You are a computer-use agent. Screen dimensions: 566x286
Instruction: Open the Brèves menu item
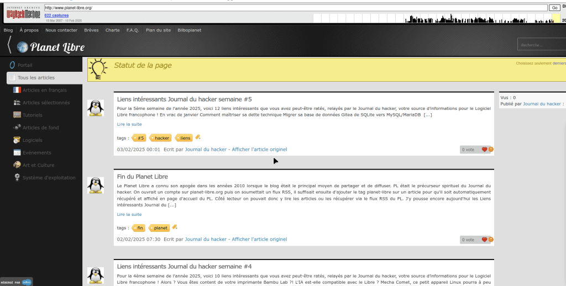coord(91,30)
